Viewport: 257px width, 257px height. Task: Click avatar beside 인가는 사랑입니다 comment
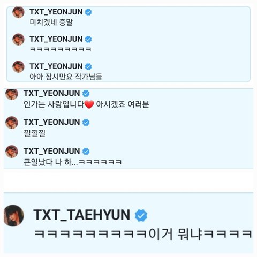click(x=12, y=94)
